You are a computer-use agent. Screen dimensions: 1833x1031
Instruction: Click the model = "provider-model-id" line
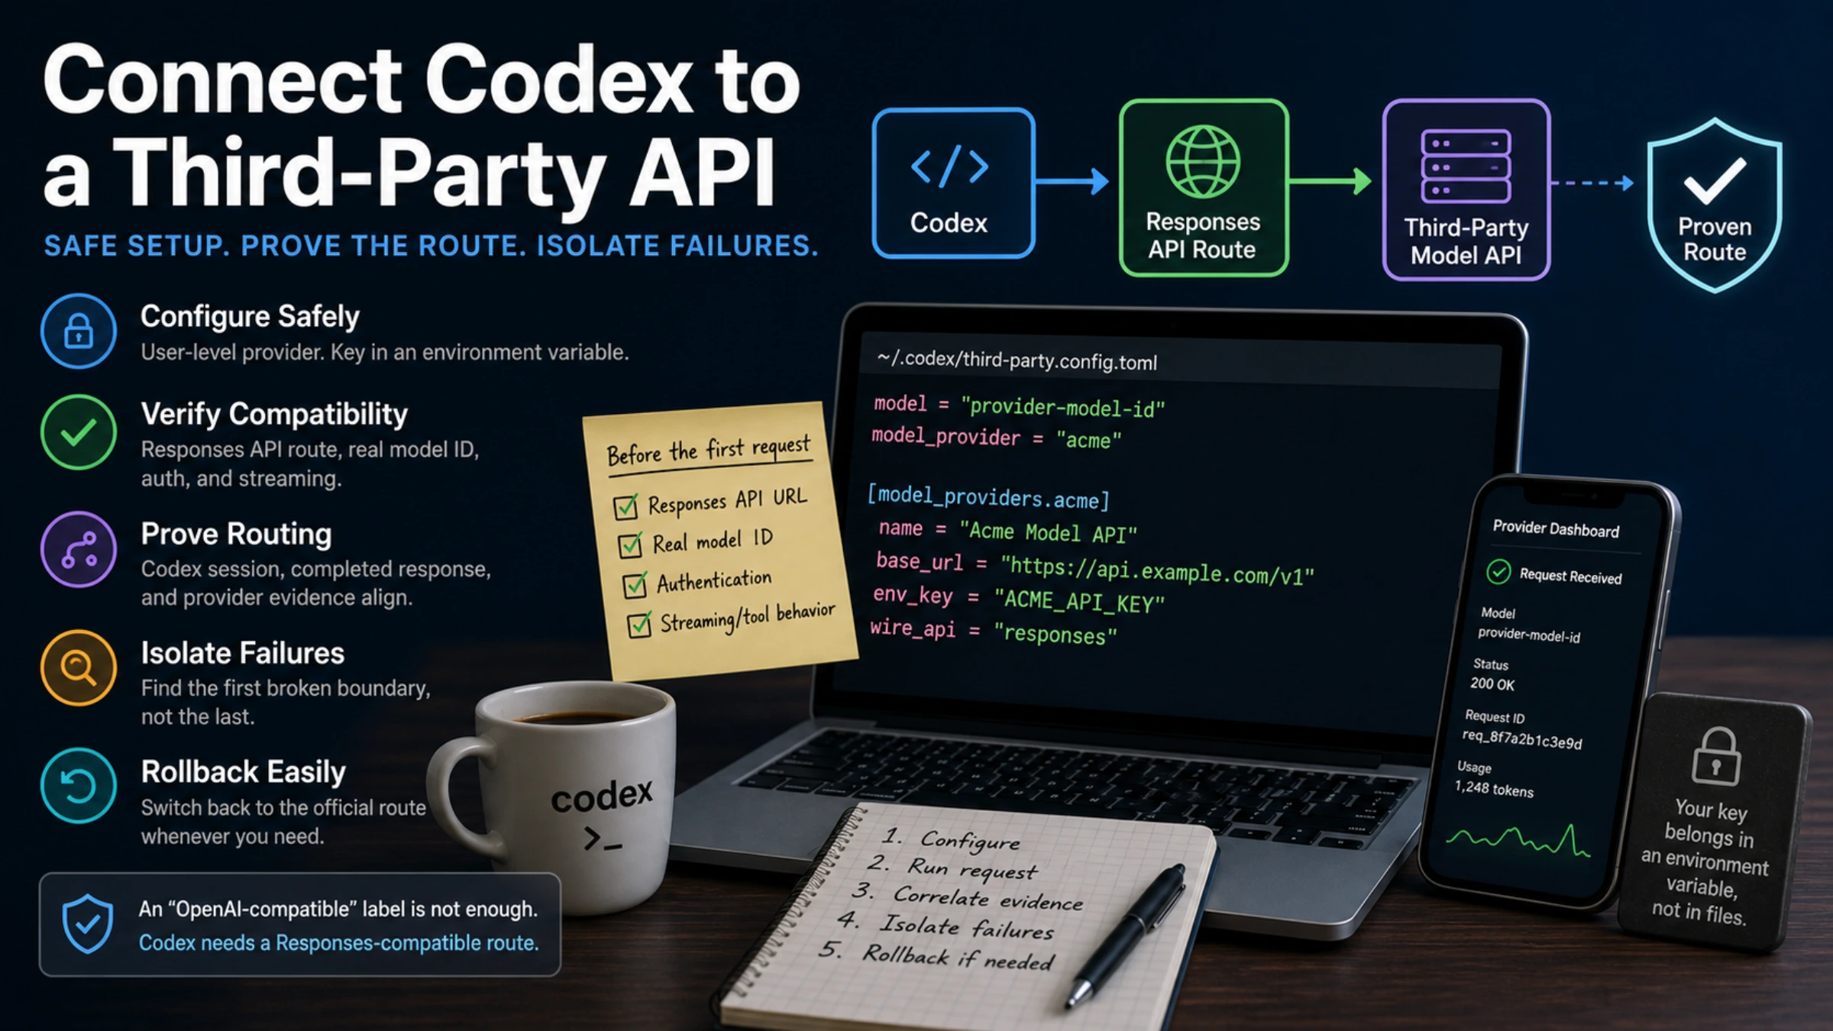pyautogui.click(x=1019, y=406)
